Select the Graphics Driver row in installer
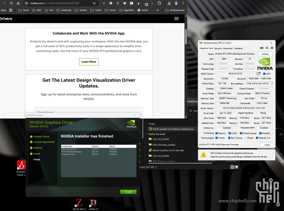Image resolution: width=284 pixels, height=211 pixels. [99, 154]
